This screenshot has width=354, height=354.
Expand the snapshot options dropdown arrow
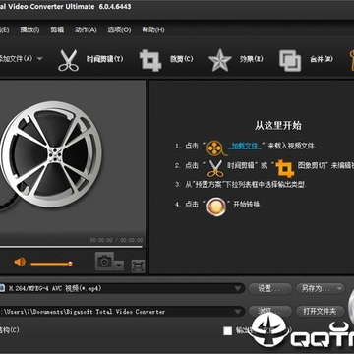click(x=119, y=265)
